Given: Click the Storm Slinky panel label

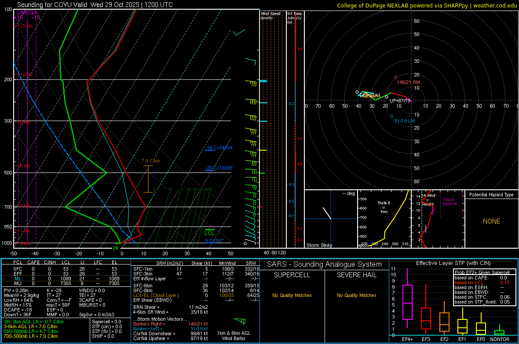Looking at the screenshot, I should click(x=319, y=245).
